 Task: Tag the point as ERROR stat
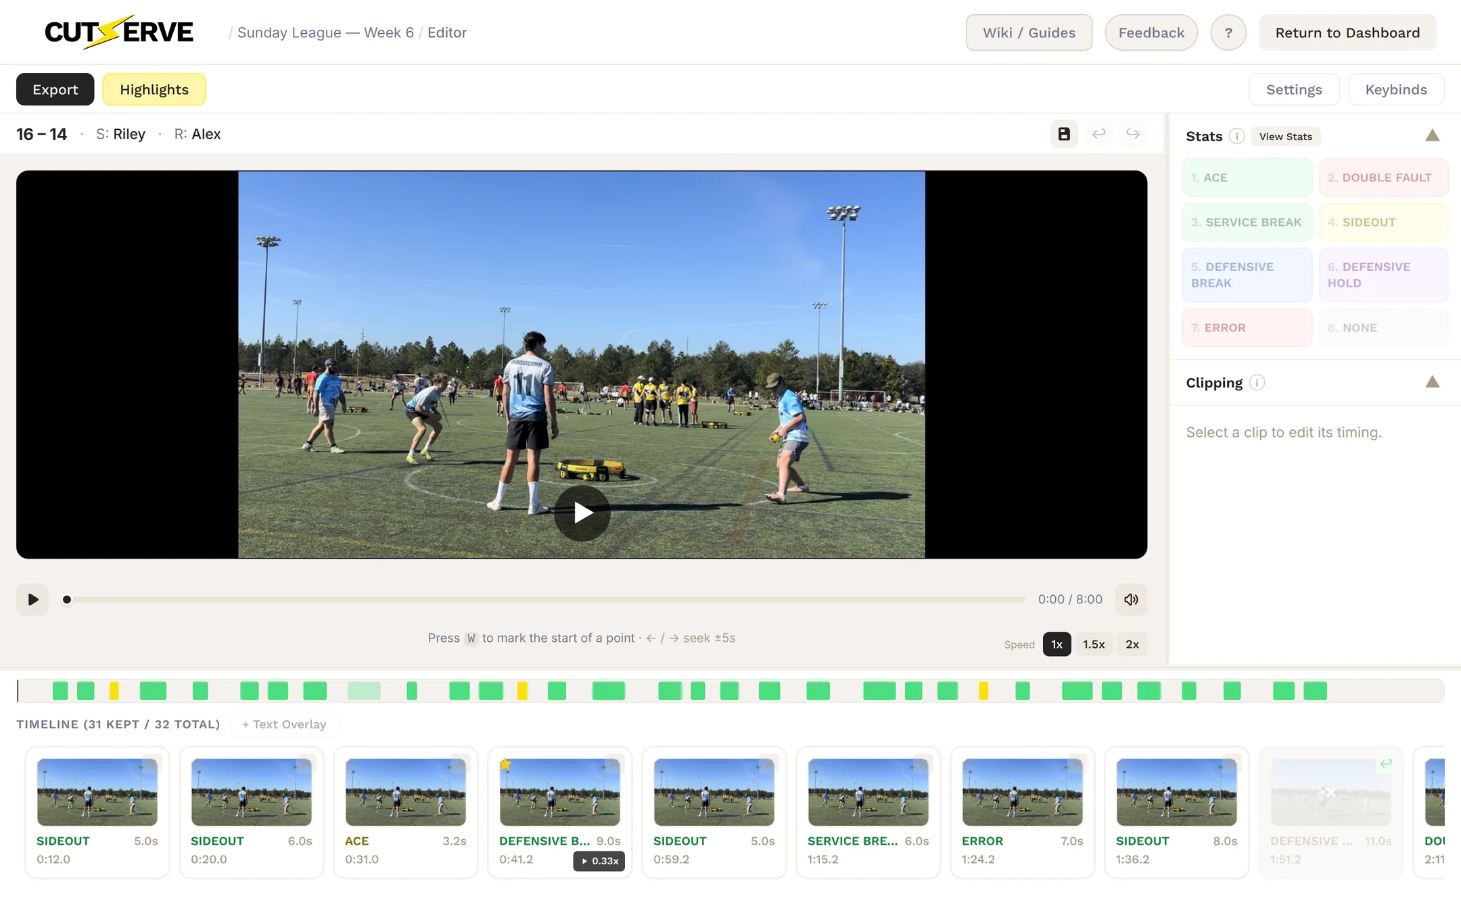point(1247,328)
